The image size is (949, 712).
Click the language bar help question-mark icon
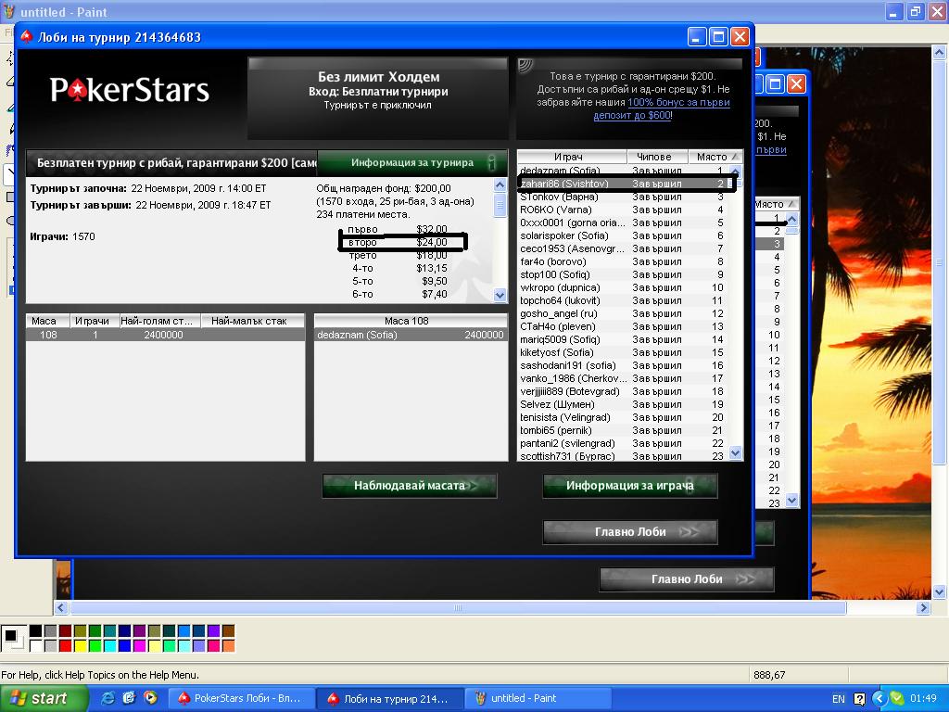click(859, 699)
